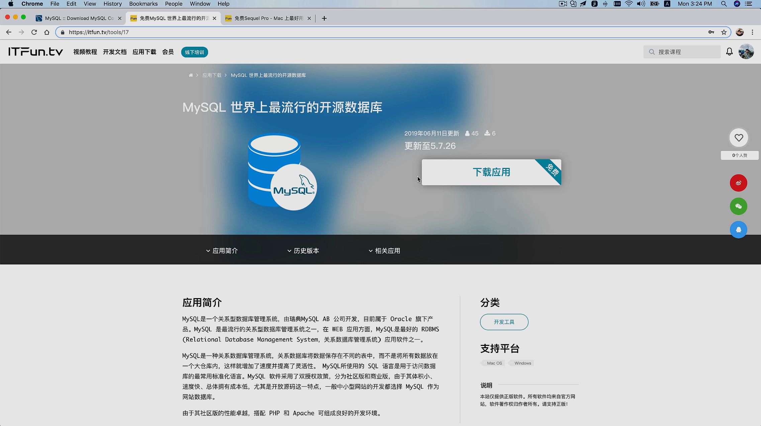Open the Siri menu bar icon
This screenshot has height=426, width=761.
[737, 4]
